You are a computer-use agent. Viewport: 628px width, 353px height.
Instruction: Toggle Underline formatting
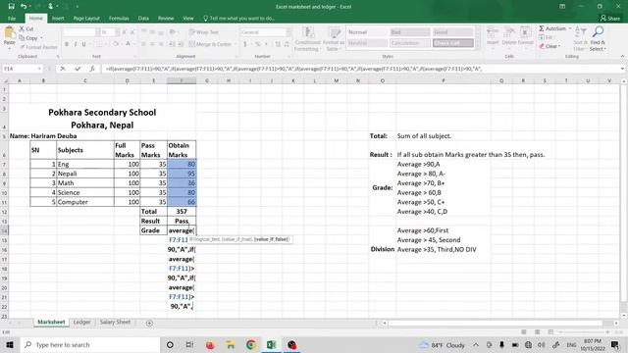[x=83, y=44]
